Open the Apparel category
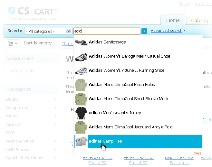Image resolution: width=212 pixels, height=167 pixels. (x=14, y=124)
